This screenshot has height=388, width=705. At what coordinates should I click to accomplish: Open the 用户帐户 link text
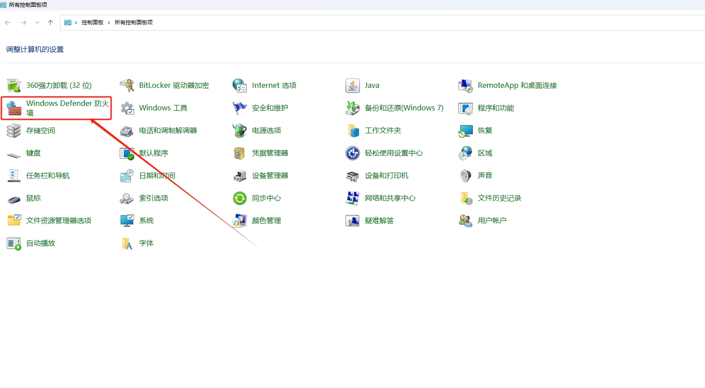coord(492,220)
